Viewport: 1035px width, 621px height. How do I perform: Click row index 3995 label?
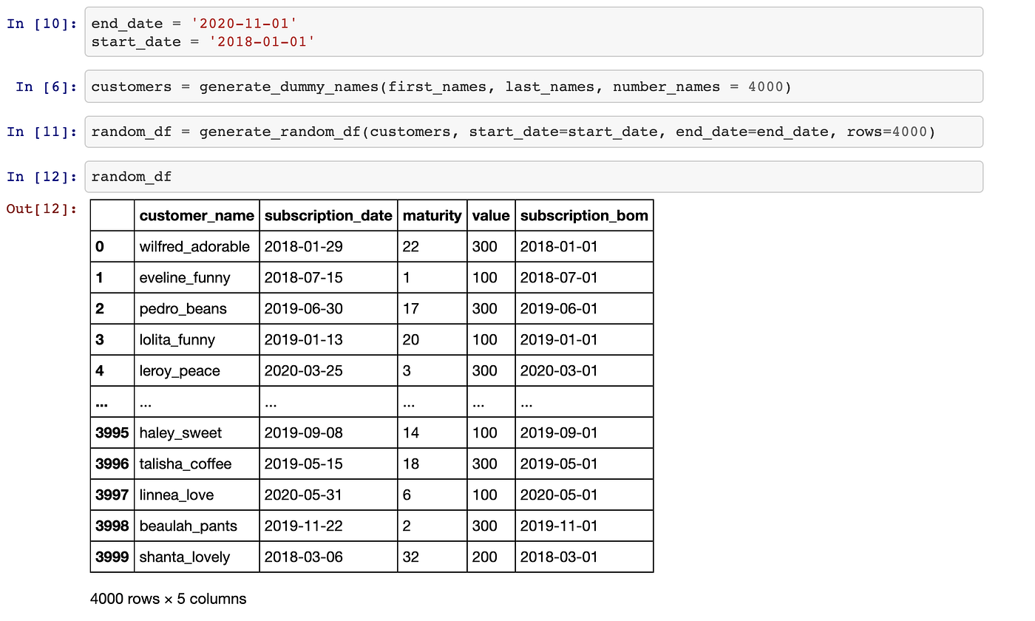pos(112,432)
